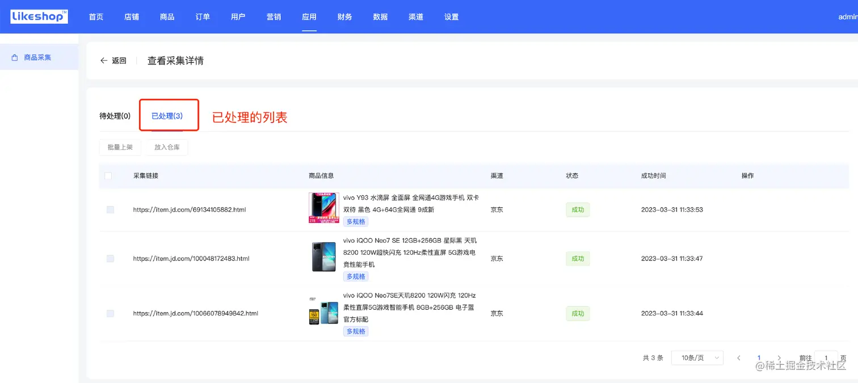Screen dimensions: 858x383
Task: Click 多规格 tag on iQOO Neo7SE 8GB row
Action: tap(356, 331)
